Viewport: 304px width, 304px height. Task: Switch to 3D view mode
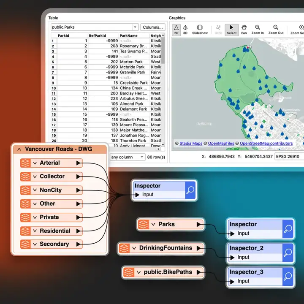click(x=185, y=30)
